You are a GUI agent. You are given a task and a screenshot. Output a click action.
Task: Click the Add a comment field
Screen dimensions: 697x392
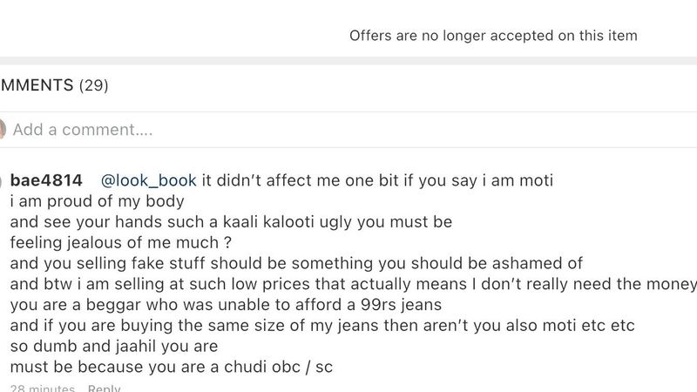(351, 130)
